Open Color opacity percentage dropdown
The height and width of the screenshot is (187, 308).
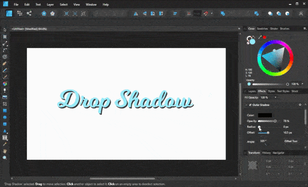click(302, 84)
